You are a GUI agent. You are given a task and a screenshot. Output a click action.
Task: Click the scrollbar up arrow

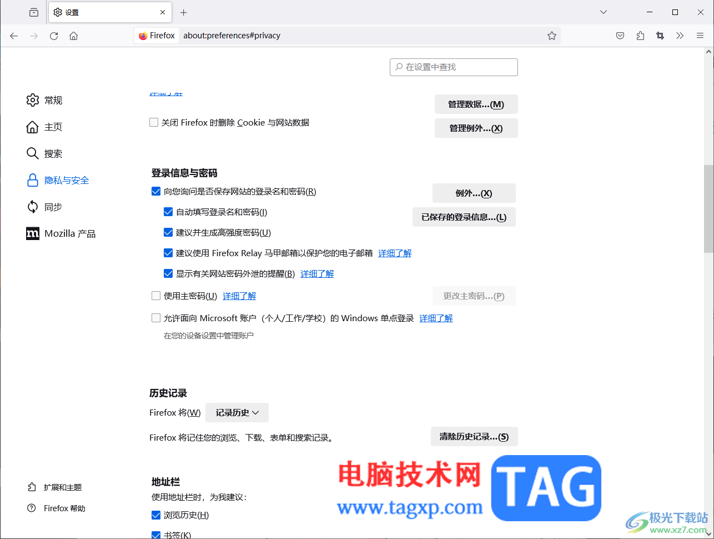point(709,52)
